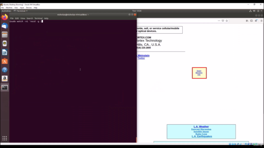Open the L.A. Earthquakes link
264x148 pixels.
click(202, 136)
